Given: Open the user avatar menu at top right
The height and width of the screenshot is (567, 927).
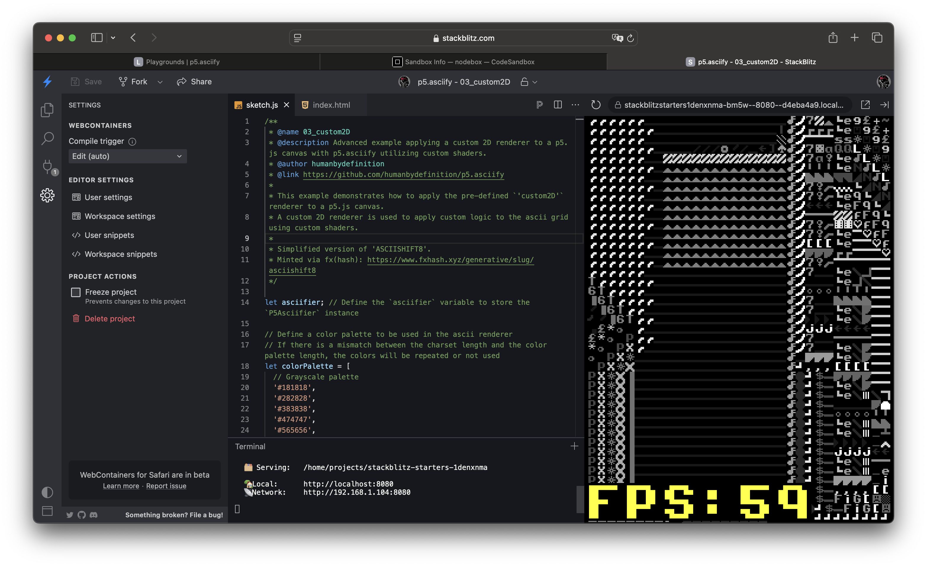Looking at the screenshot, I should [883, 82].
